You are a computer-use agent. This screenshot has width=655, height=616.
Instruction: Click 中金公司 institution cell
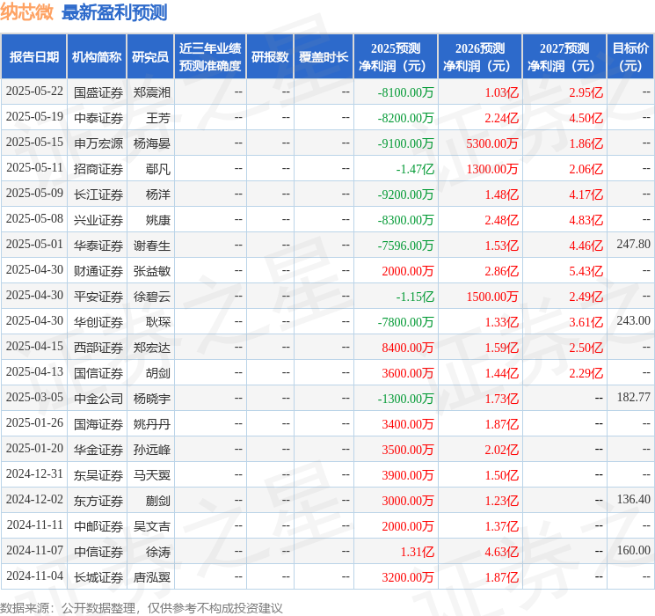coord(98,399)
